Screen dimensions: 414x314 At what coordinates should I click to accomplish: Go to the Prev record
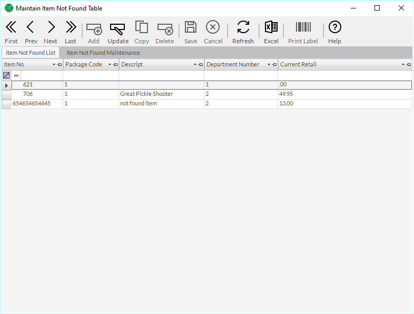point(31,32)
